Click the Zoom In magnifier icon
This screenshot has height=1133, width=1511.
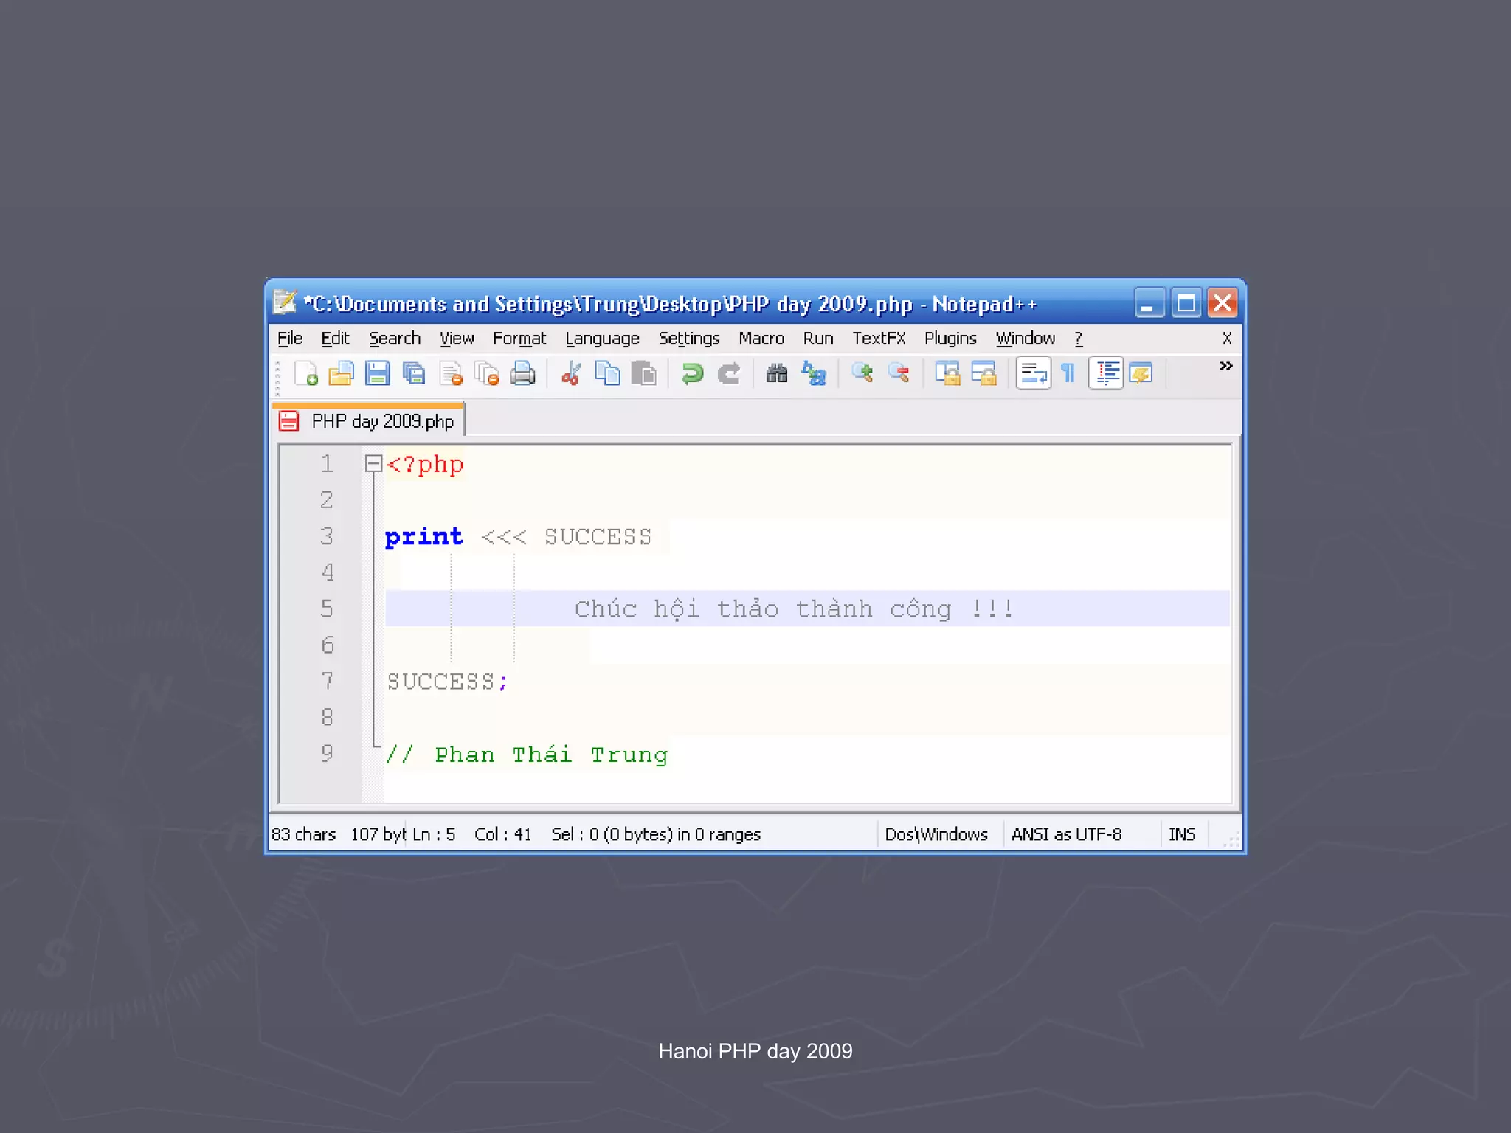(x=862, y=373)
